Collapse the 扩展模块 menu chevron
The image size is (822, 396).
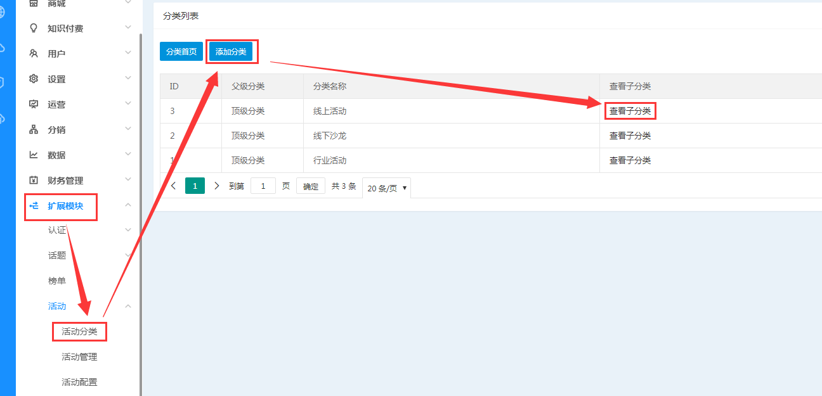(x=128, y=205)
